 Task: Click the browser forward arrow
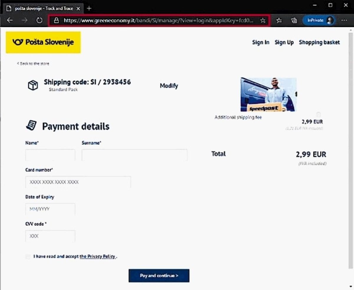pyautogui.click(x=25, y=20)
